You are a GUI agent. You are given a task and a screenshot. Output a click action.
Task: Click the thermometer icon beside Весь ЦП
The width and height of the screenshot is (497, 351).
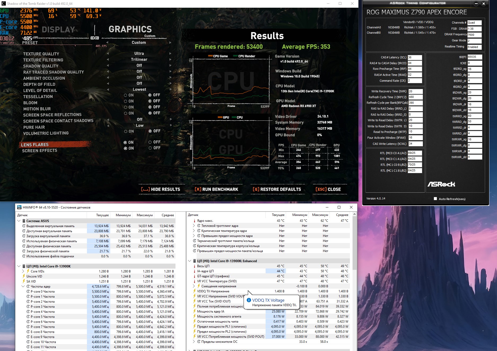click(194, 266)
